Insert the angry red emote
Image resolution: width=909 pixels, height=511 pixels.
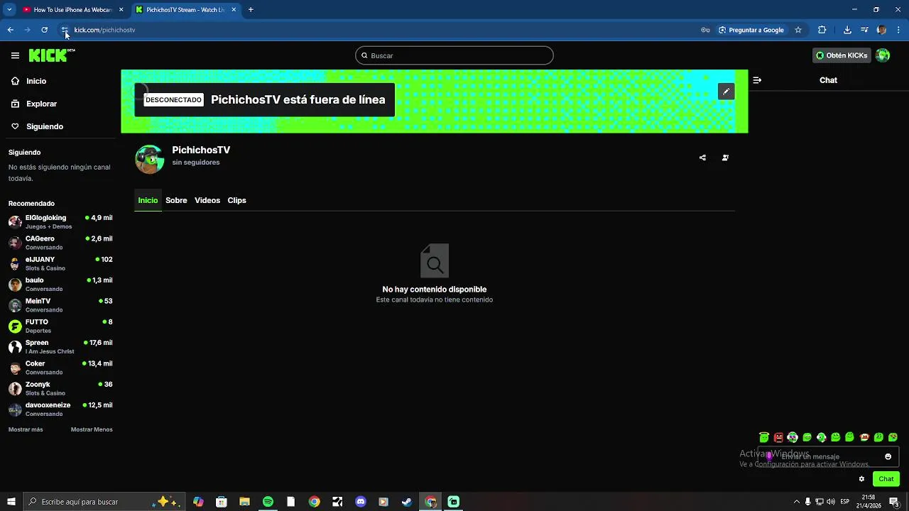click(x=778, y=437)
